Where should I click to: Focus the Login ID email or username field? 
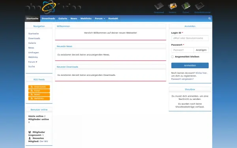click(x=190, y=38)
